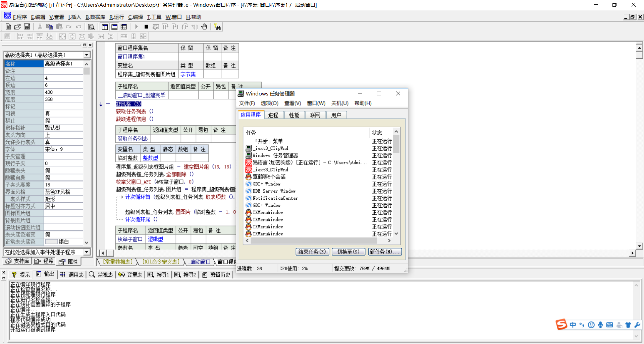Click the binoculars help search icon
Image resolution: width=644 pixels, height=344 pixels.
(217, 27)
